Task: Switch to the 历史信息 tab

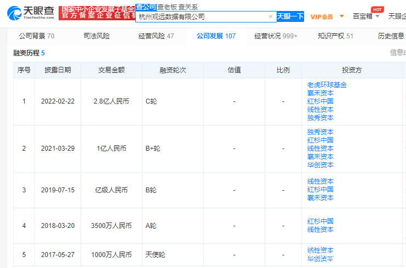Action: (391, 36)
